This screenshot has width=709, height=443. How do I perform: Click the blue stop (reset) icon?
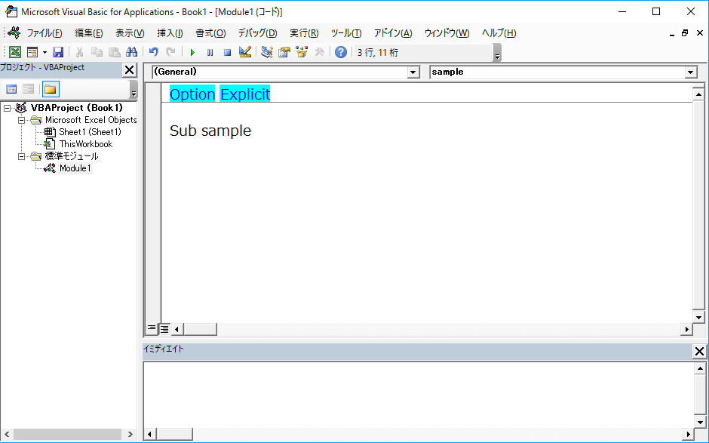coord(228,53)
